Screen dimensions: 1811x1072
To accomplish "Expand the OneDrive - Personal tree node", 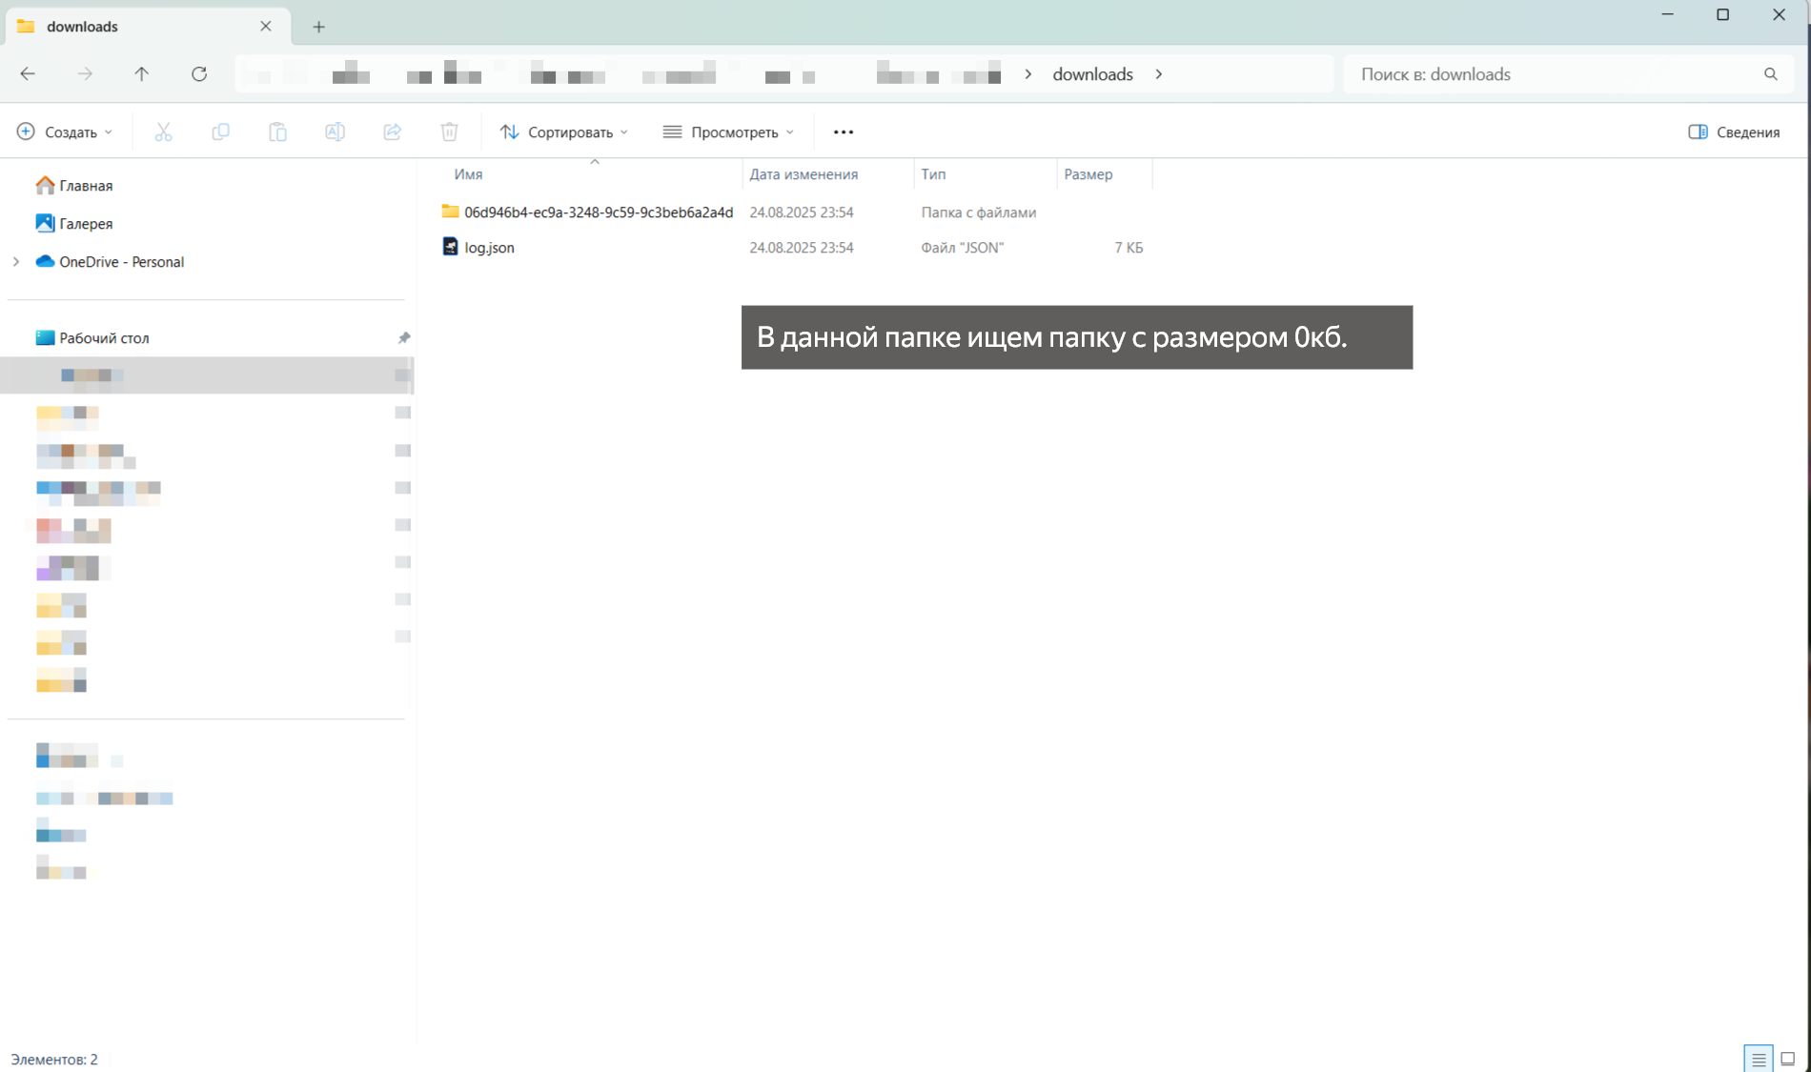I will tap(16, 262).
